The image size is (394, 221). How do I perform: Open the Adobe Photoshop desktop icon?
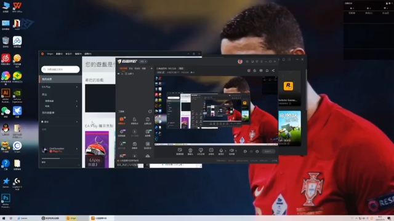click(6, 201)
